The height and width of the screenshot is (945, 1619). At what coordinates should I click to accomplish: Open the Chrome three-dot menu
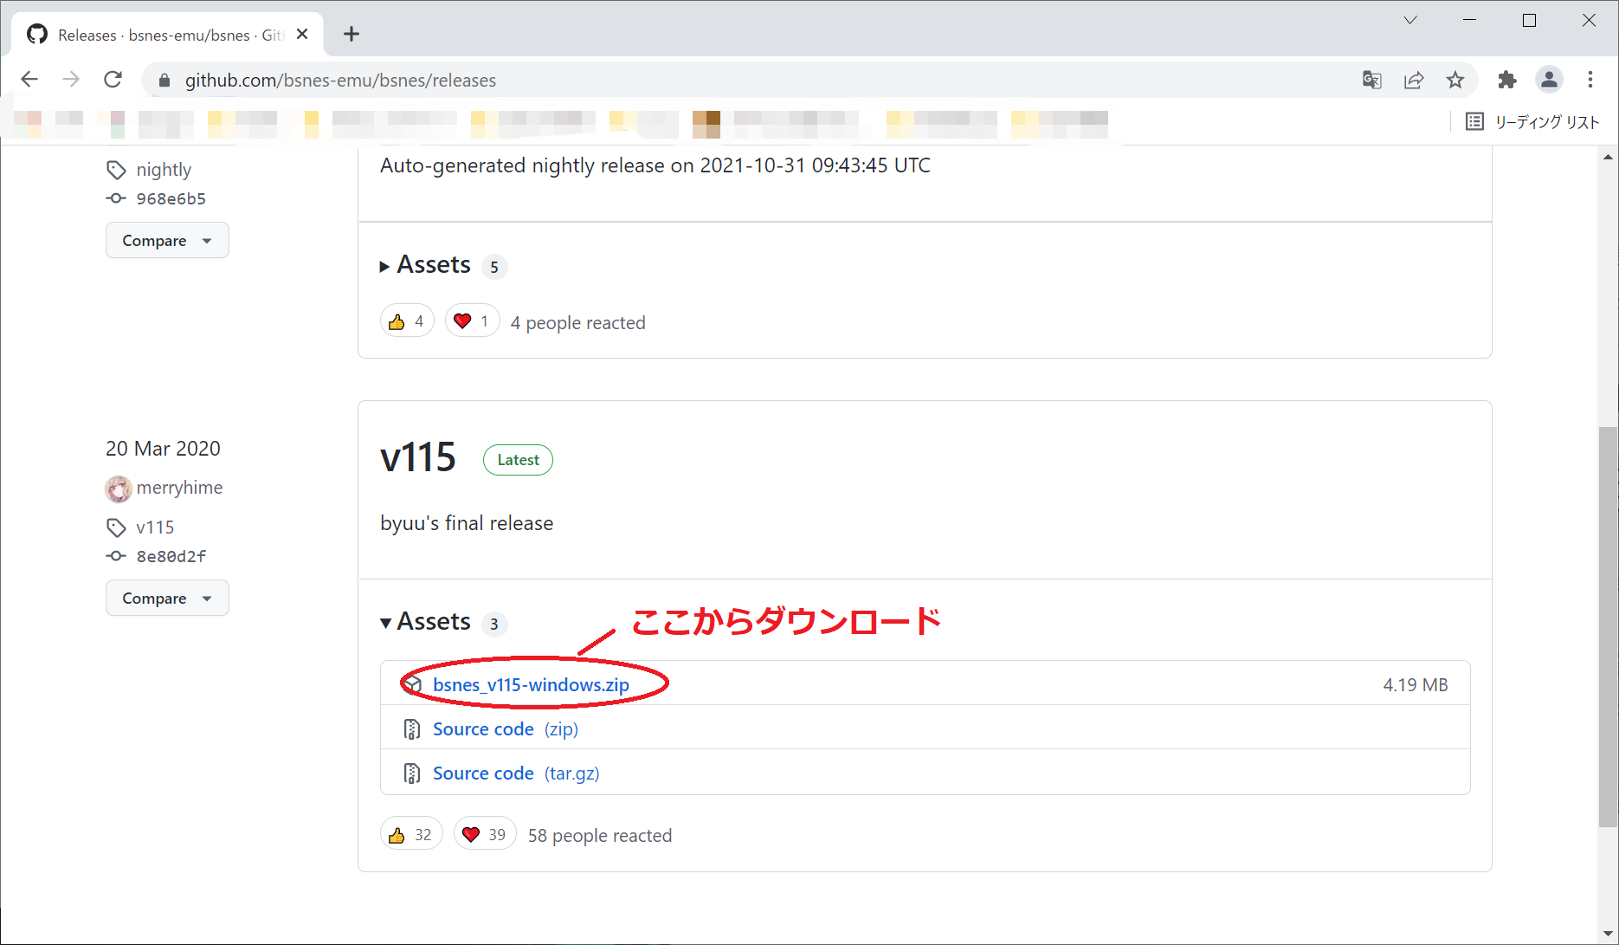1590,80
